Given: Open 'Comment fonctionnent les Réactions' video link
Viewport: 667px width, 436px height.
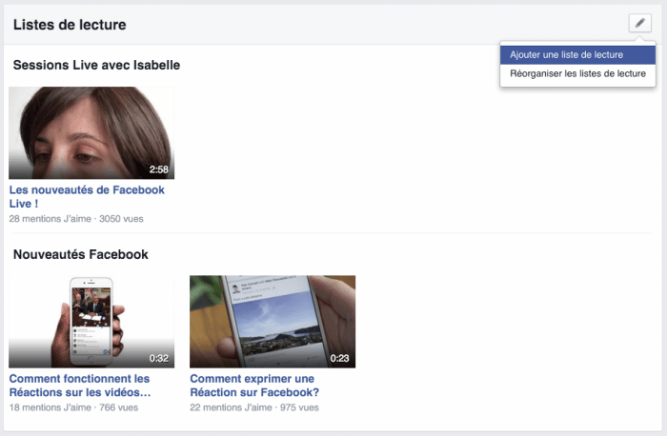Looking at the screenshot, I should 80,385.
